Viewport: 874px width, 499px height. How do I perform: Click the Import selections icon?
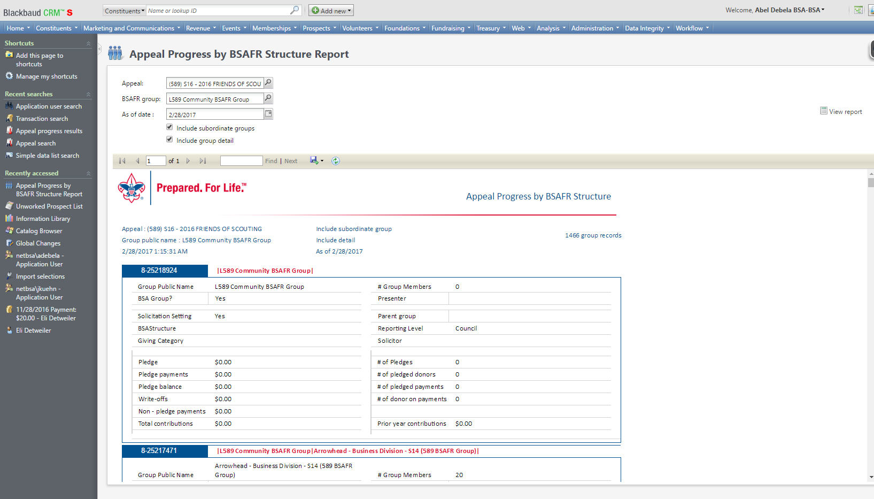coord(9,276)
